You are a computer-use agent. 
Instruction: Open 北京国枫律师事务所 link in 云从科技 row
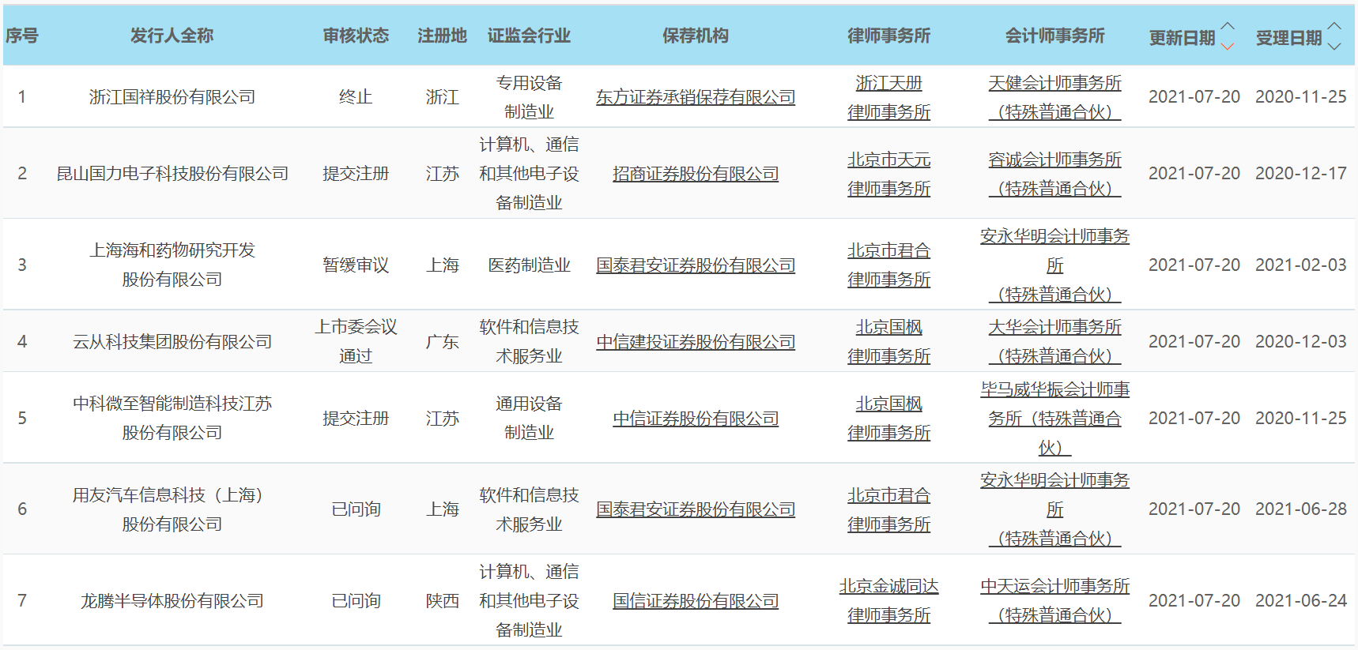(888, 342)
